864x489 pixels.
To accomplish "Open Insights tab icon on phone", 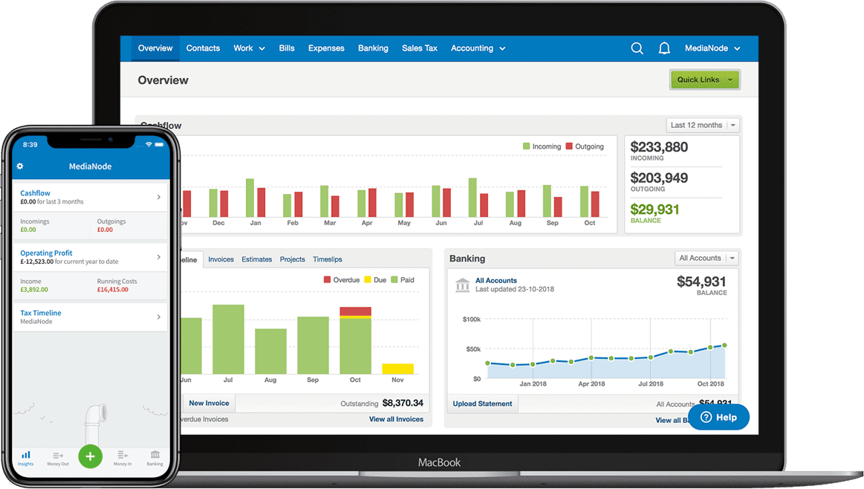I will (x=26, y=456).
